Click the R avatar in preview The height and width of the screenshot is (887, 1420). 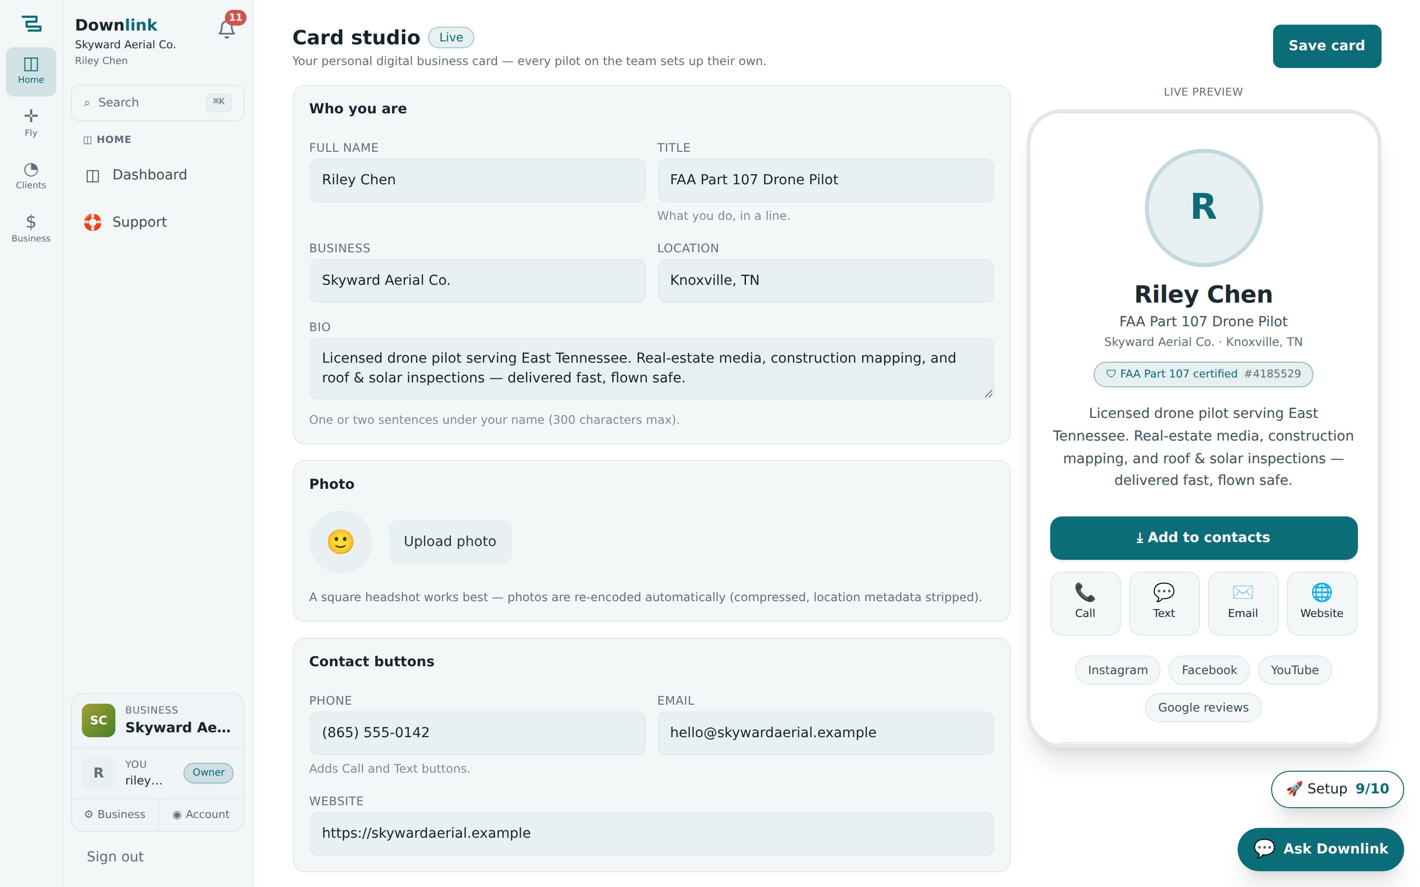point(1204,207)
